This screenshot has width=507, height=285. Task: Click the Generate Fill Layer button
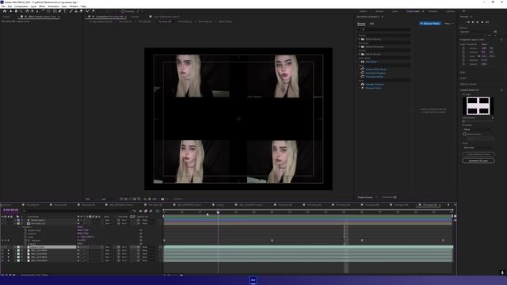coord(478,161)
